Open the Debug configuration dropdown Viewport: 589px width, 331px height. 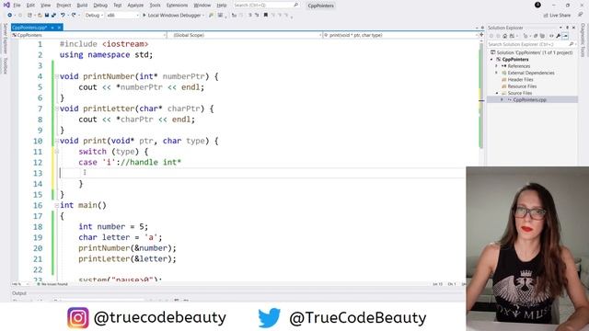pyautogui.click(x=93, y=15)
